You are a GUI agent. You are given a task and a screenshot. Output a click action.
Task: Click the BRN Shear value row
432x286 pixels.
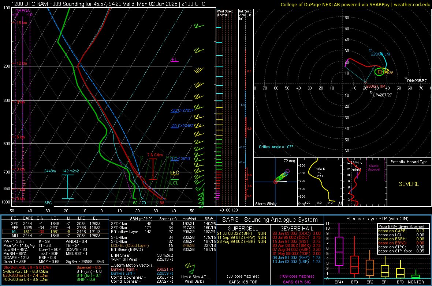point(142,255)
